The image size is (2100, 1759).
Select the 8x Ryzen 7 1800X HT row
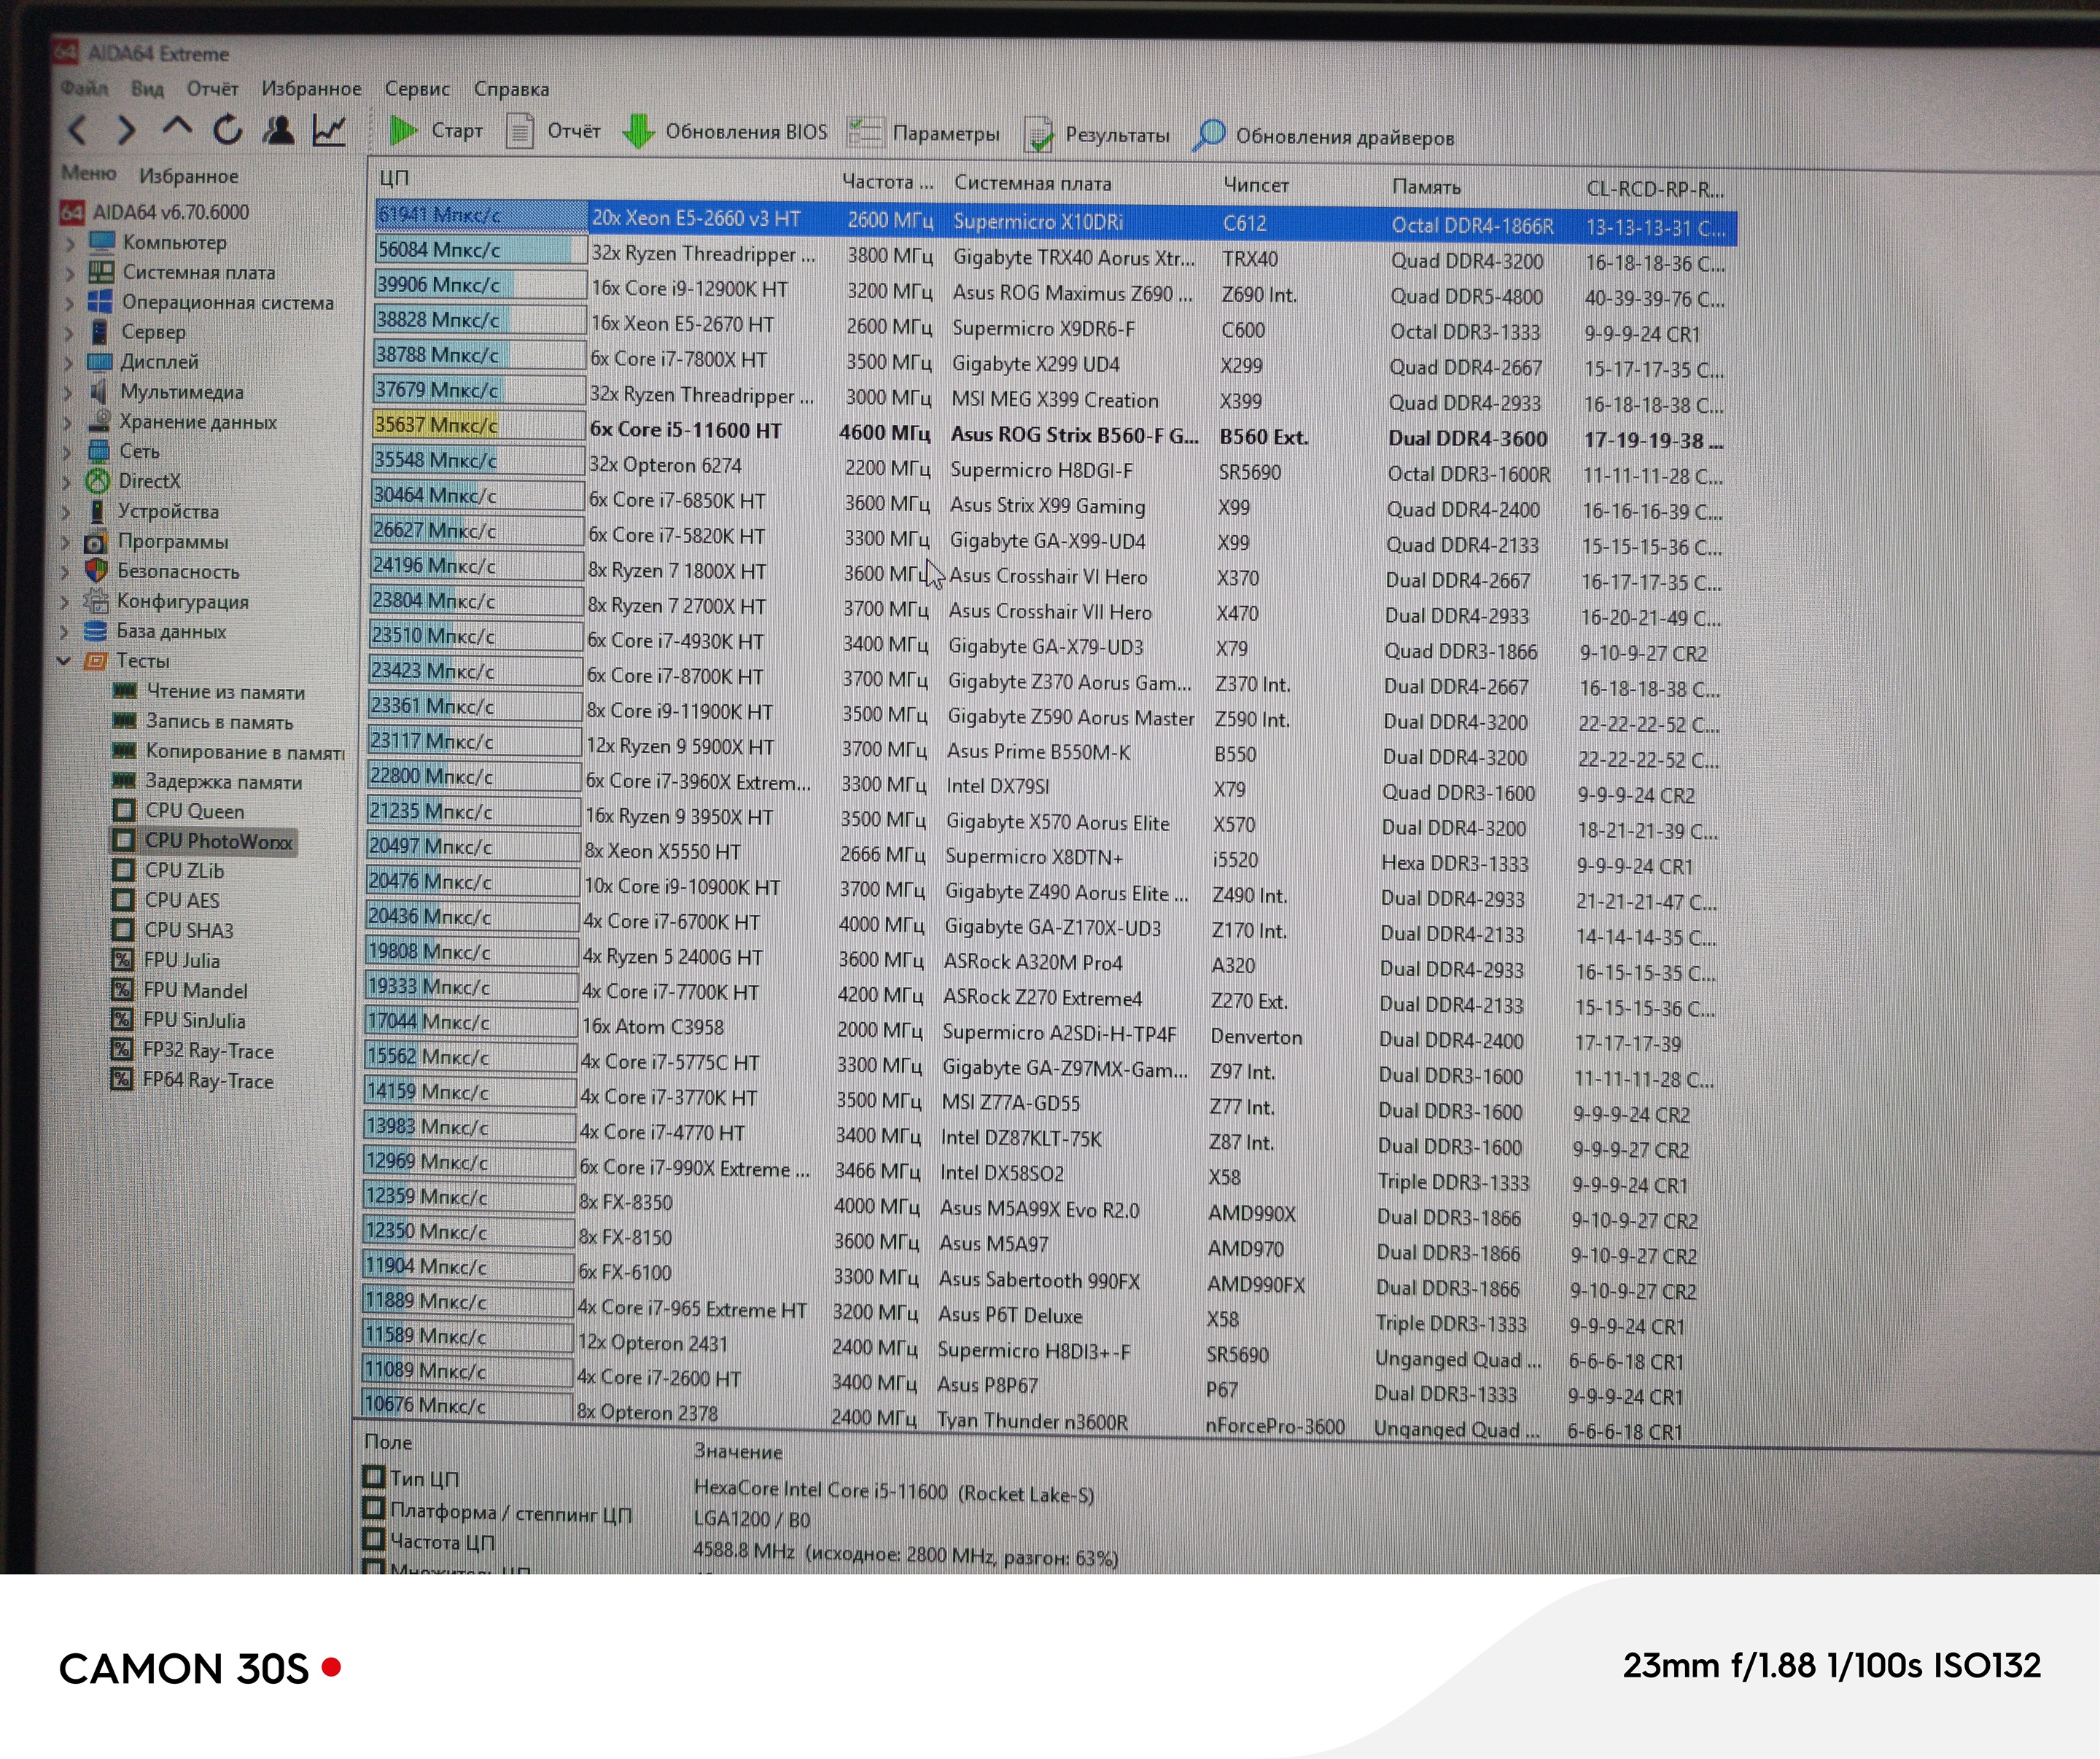click(x=1046, y=574)
